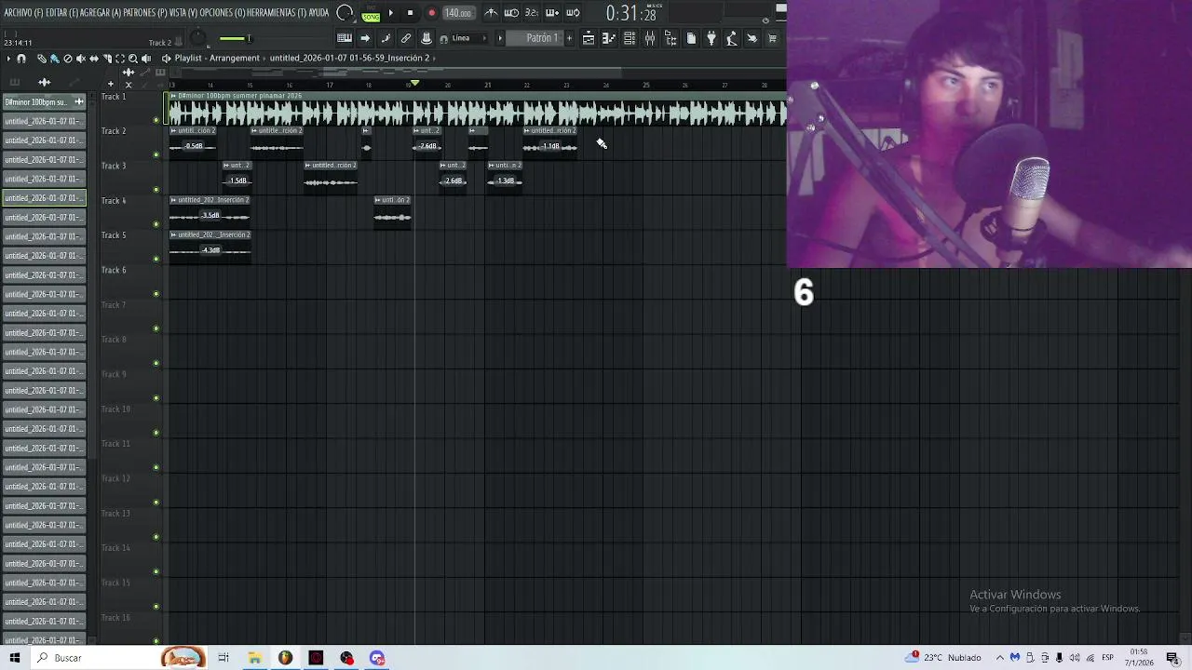The width and height of the screenshot is (1192, 670).
Task: Open the AGREGAR menu
Action: [102, 13]
